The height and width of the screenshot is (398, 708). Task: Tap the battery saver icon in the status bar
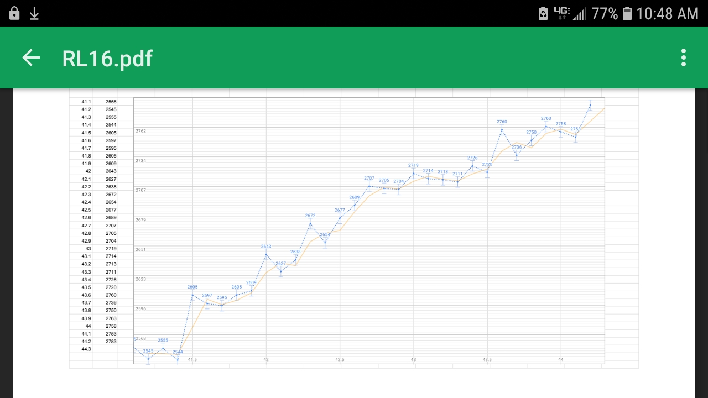543,13
